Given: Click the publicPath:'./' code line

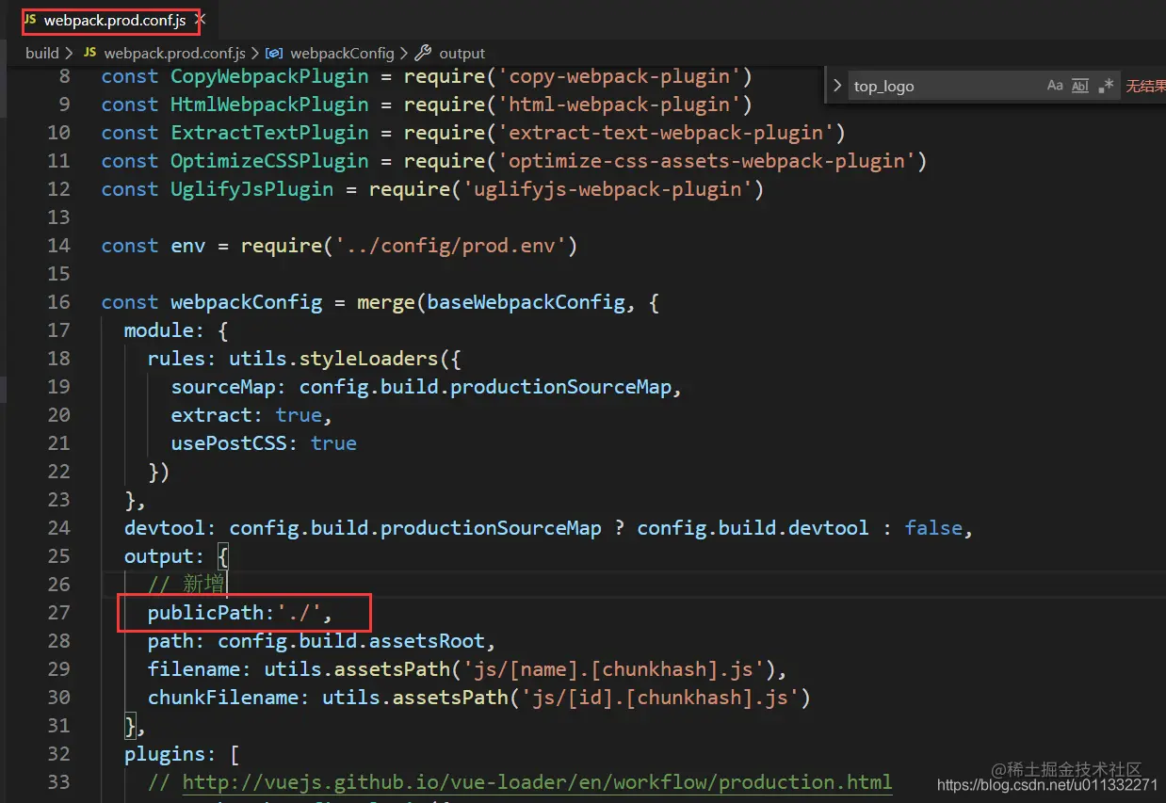Looking at the screenshot, I should click(x=240, y=613).
